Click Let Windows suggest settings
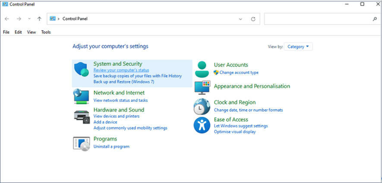The height and width of the screenshot is (183, 382). (241, 126)
